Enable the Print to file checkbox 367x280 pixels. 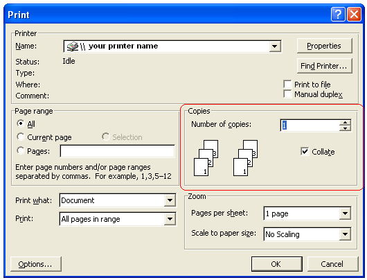[287, 85]
